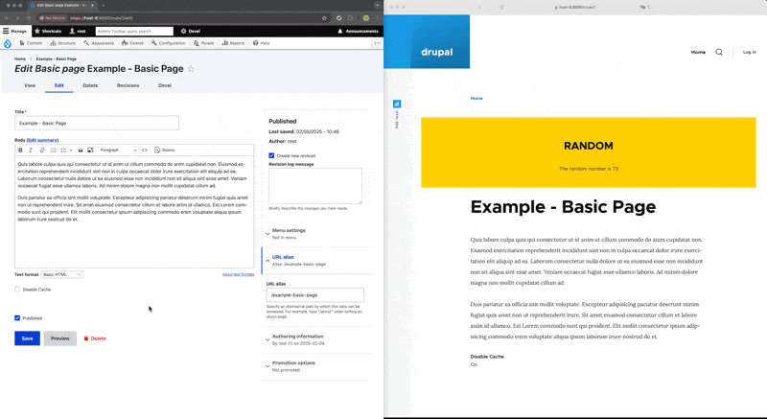Click the Bold icon in the body editor
767x419 pixels.
point(21,150)
